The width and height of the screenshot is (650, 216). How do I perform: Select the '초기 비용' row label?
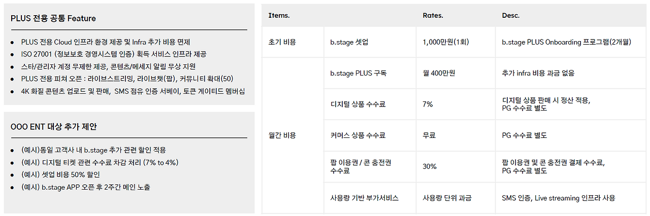click(x=282, y=42)
